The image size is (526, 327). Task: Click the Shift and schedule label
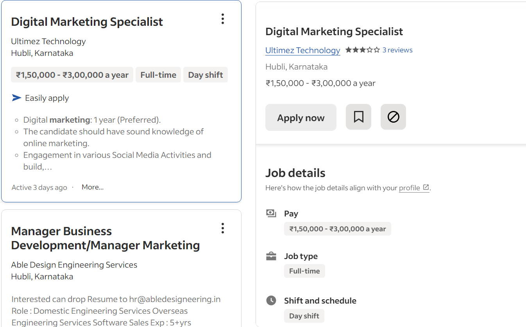coord(320,301)
